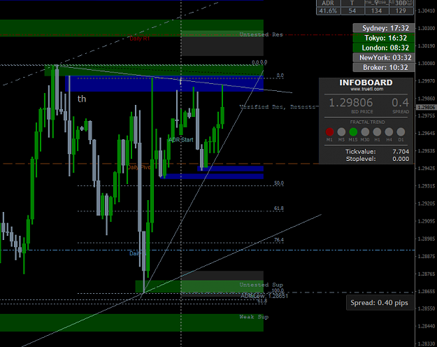Select the Broker: 10:32 time label
The image size is (437, 347).
pyautogui.click(x=383, y=67)
